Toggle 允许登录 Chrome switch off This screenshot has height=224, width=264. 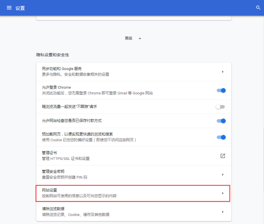(221, 91)
